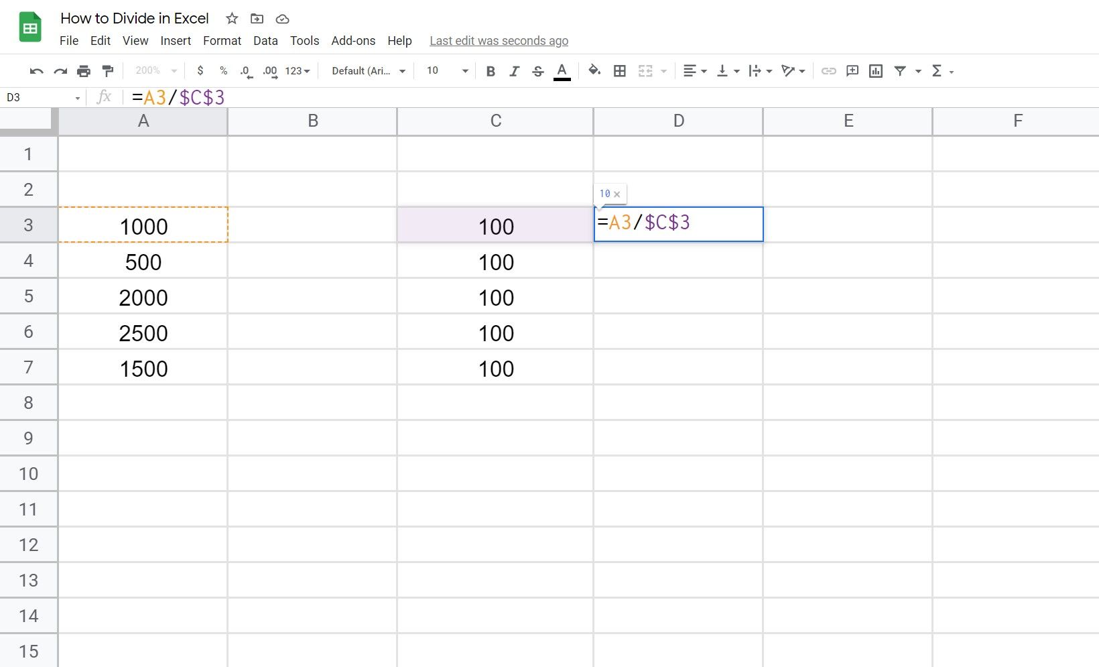Select the Paint format tool

point(107,70)
